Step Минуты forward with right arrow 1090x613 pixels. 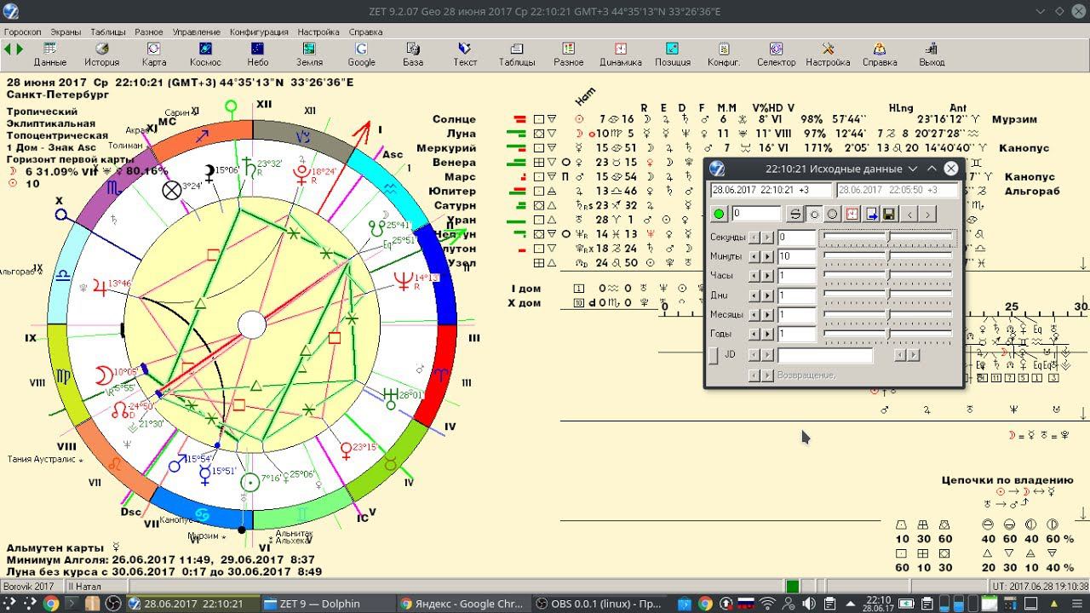click(x=768, y=256)
